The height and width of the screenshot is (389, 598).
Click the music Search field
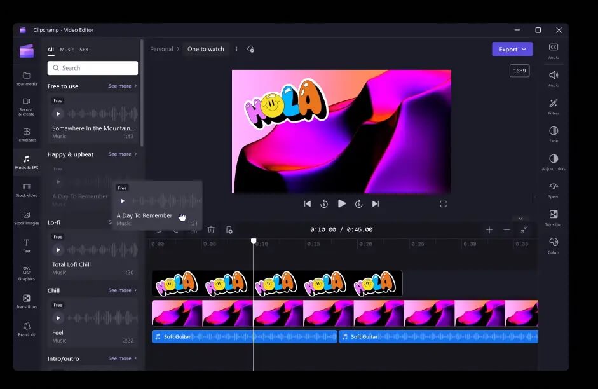click(93, 68)
